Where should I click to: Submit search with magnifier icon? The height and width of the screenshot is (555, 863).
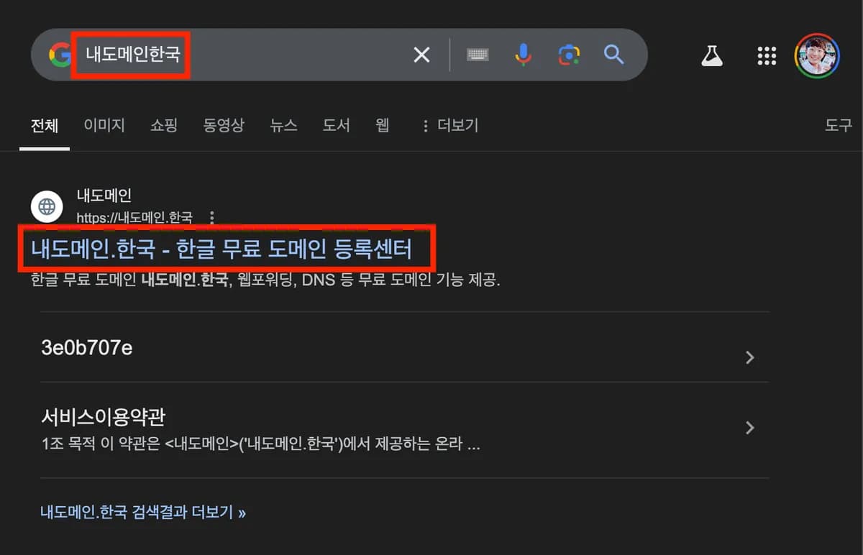click(613, 55)
